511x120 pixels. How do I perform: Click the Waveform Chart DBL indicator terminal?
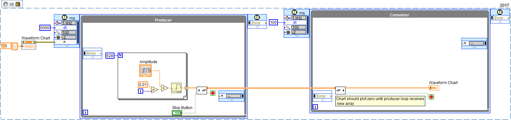pyautogui.click(x=434, y=88)
